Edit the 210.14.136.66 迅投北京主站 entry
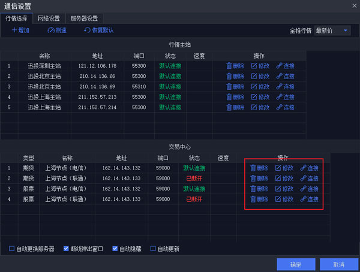Image resolution: width=360 pixels, height=272 pixels. click(254, 76)
